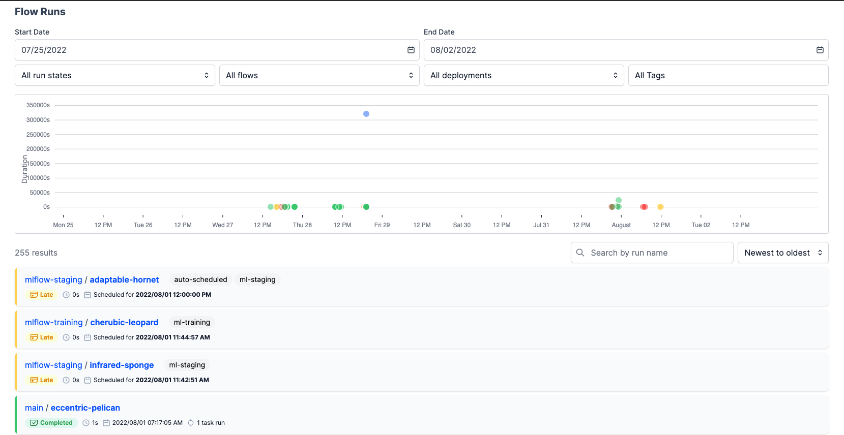Open the All run states dropdown
The height and width of the screenshot is (435, 844).
coord(115,75)
